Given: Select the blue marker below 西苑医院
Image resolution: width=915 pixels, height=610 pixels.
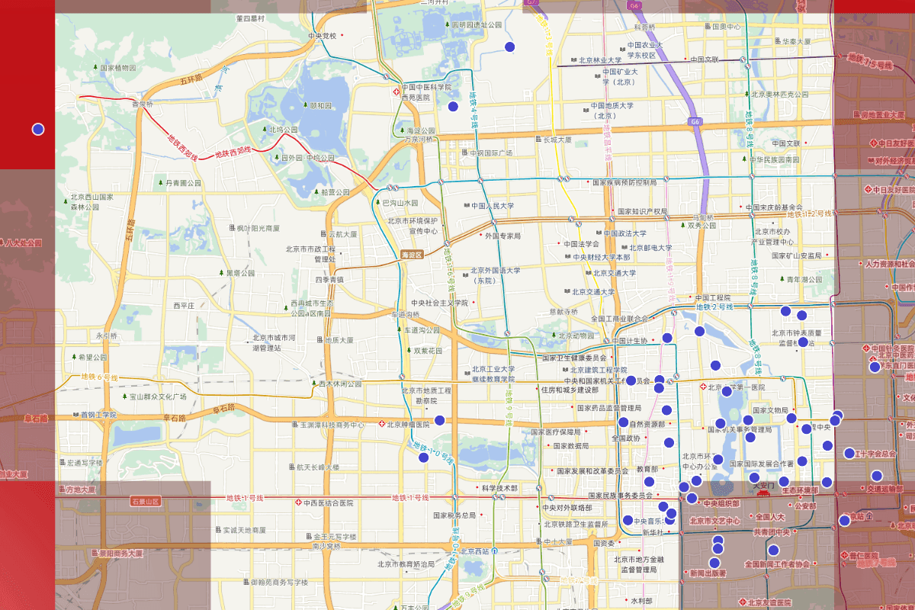Looking at the screenshot, I should [453, 107].
